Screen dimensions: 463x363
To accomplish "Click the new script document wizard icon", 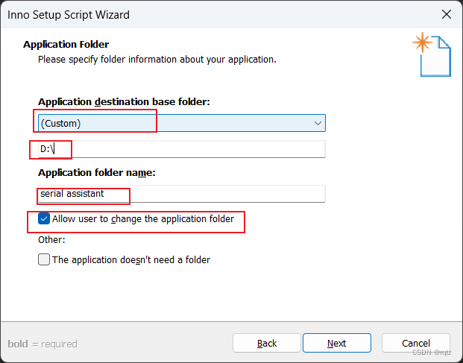I will tap(432, 54).
